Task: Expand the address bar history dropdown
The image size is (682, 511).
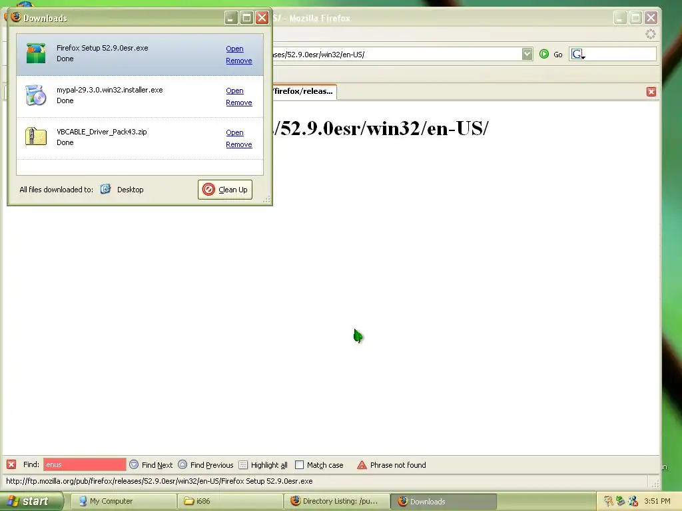Action: 527,54
